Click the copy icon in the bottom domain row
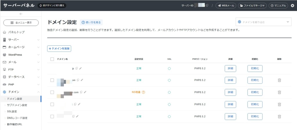 (x=73, y=116)
